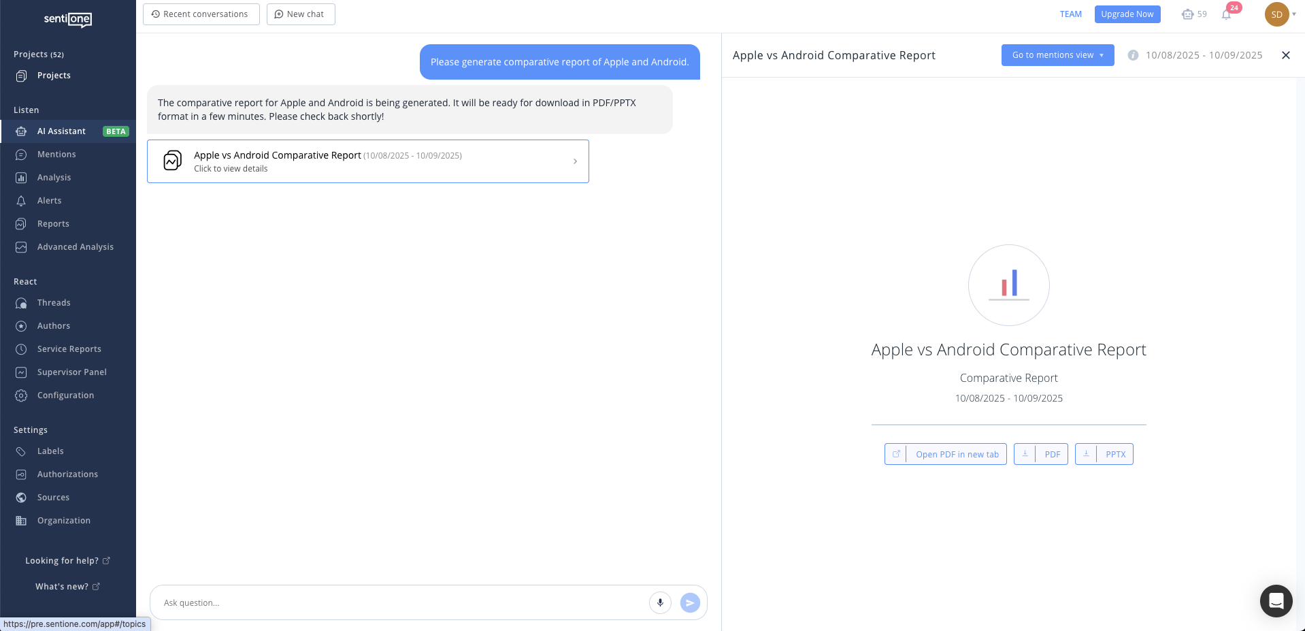Open Reports menu item

(x=53, y=224)
